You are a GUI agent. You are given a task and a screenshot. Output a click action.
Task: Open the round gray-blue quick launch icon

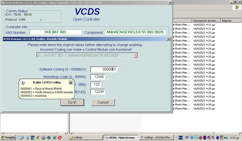[x=44, y=138]
